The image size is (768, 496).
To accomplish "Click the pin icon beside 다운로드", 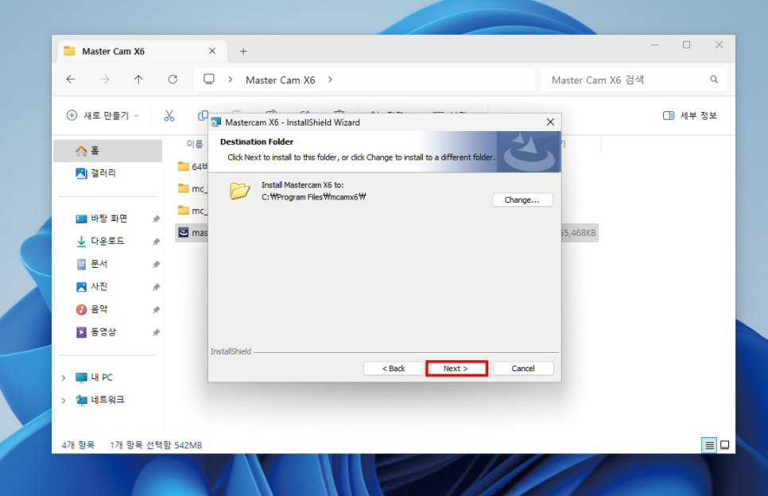I will (x=157, y=242).
